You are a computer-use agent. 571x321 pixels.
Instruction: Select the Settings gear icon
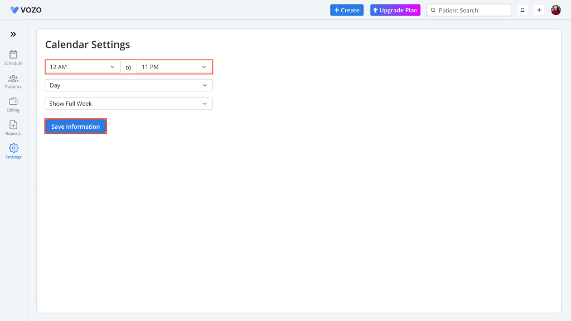coord(13,148)
